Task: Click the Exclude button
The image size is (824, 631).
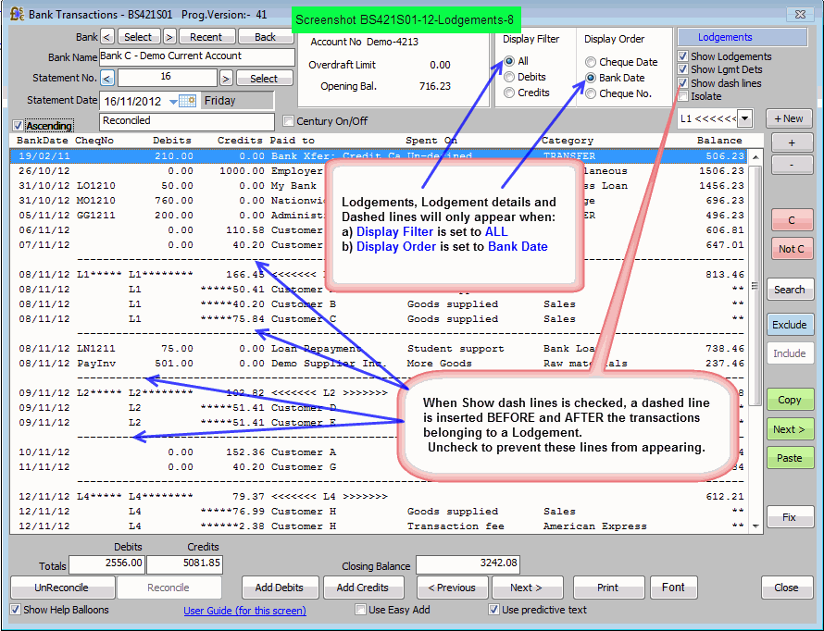Action: tap(790, 325)
